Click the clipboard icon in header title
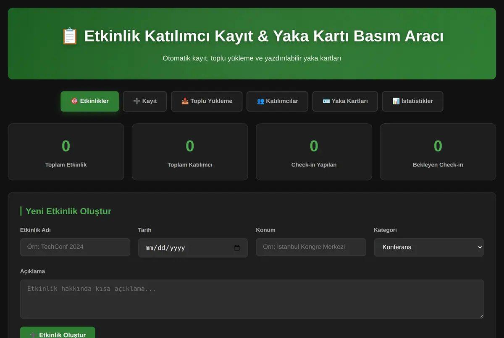 click(x=70, y=36)
